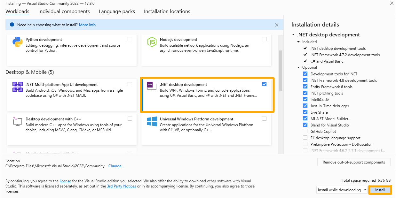
Task: Click the .NET MAUI workload icon
Action: (17, 87)
